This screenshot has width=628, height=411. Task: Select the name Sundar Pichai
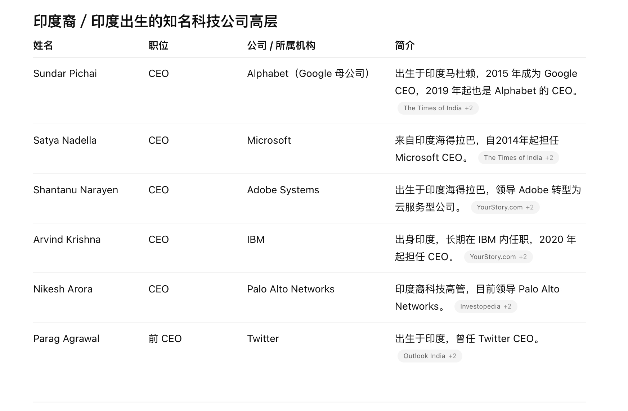65,74
